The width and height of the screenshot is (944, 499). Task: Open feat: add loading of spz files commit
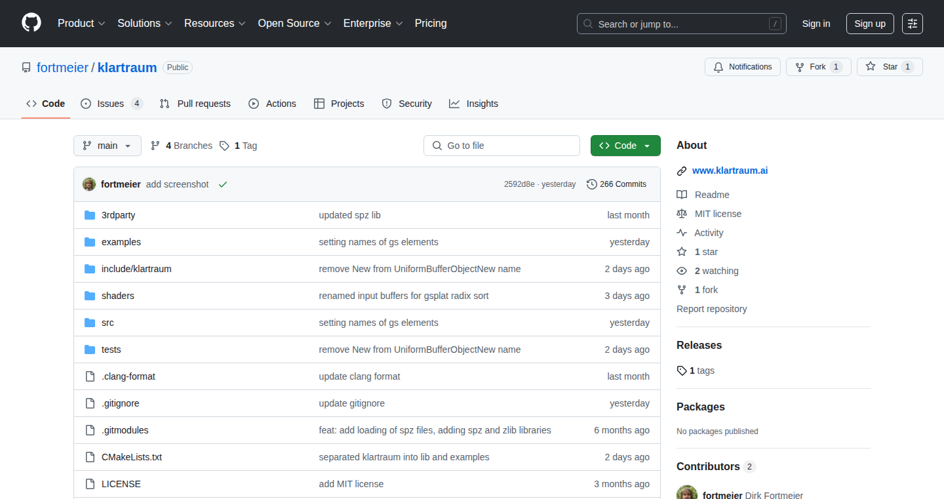pos(435,430)
